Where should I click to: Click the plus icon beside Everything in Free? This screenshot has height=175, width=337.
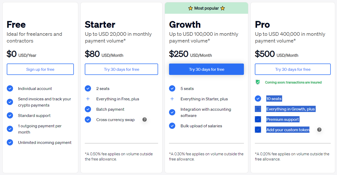pos(88,99)
